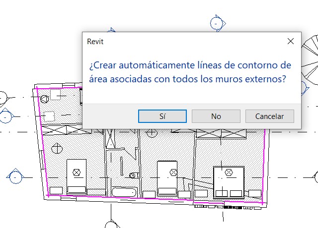This screenshot has height=228, width=318.
Task: Click the Sí button in the dialog
Action: click(162, 116)
